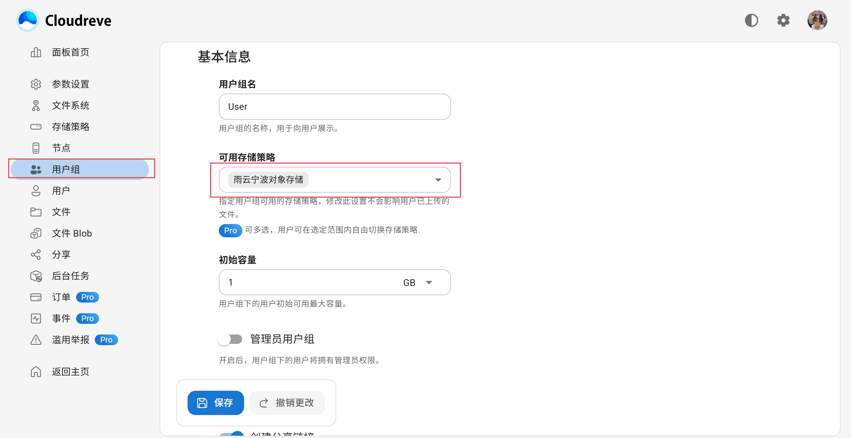Click the 保存 save button
The height and width of the screenshot is (438, 851).
[x=215, y=403]
